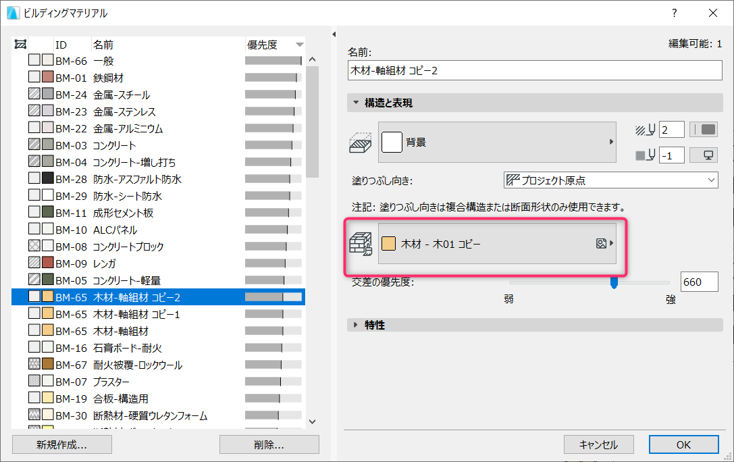Click the 名前 text field
The height and width of the screenshot is (462, 734).
coord(535,70)
